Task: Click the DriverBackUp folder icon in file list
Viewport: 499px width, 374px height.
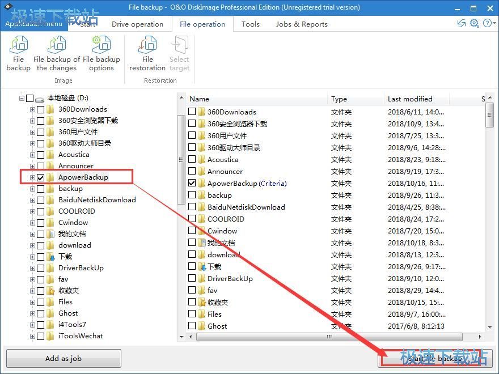Action: [201, 279]
